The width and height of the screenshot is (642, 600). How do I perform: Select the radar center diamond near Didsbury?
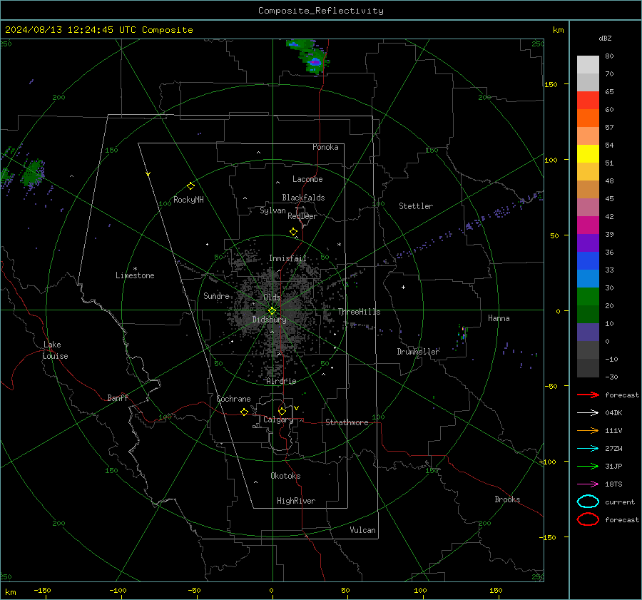(x=272, y=311)
